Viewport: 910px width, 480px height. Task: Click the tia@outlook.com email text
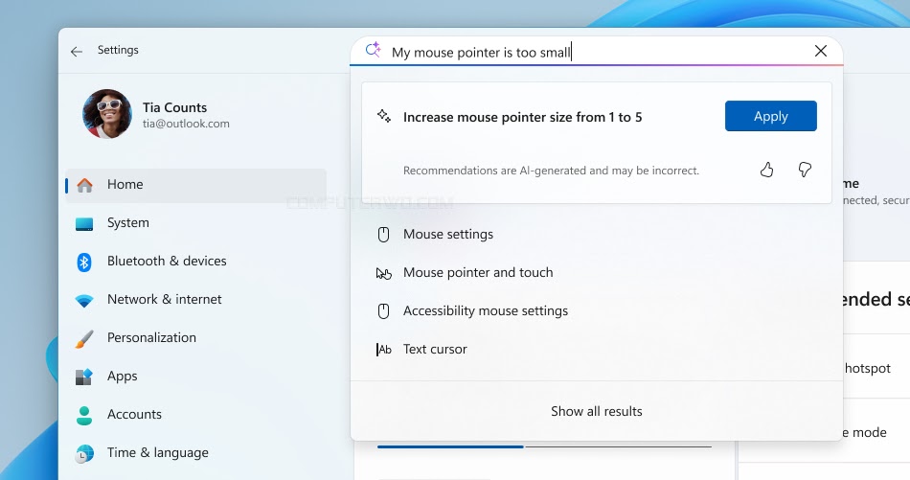click(186, 124)
